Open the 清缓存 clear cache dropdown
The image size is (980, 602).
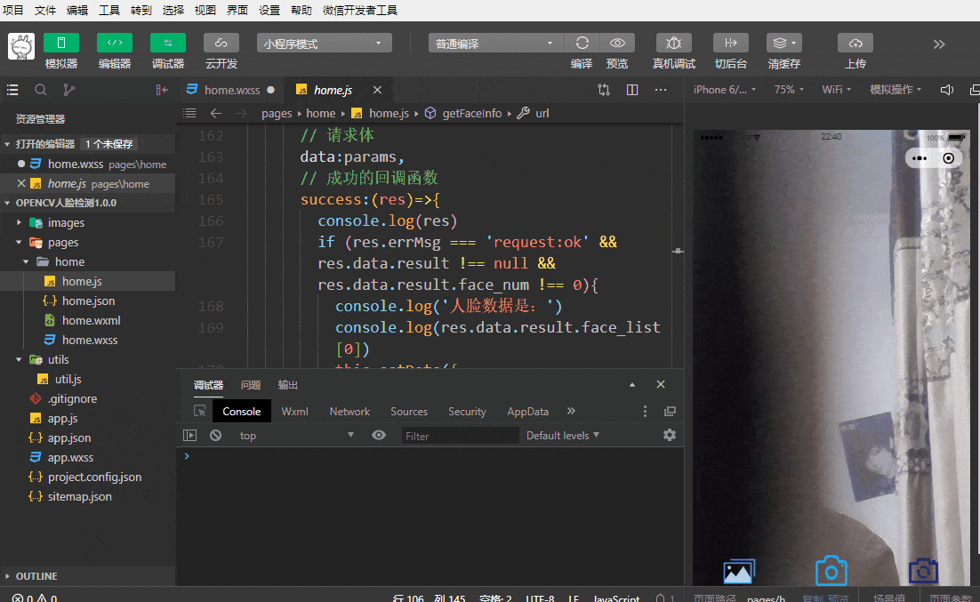[783, 43]
